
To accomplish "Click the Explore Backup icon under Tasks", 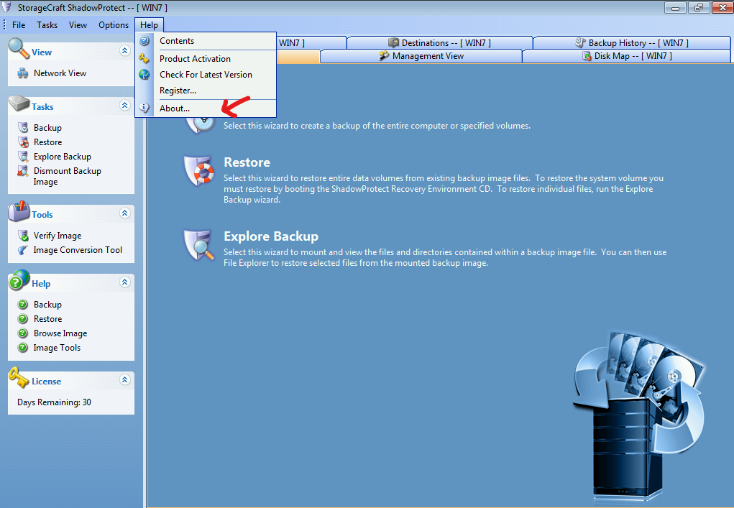I will pos(23,157).
